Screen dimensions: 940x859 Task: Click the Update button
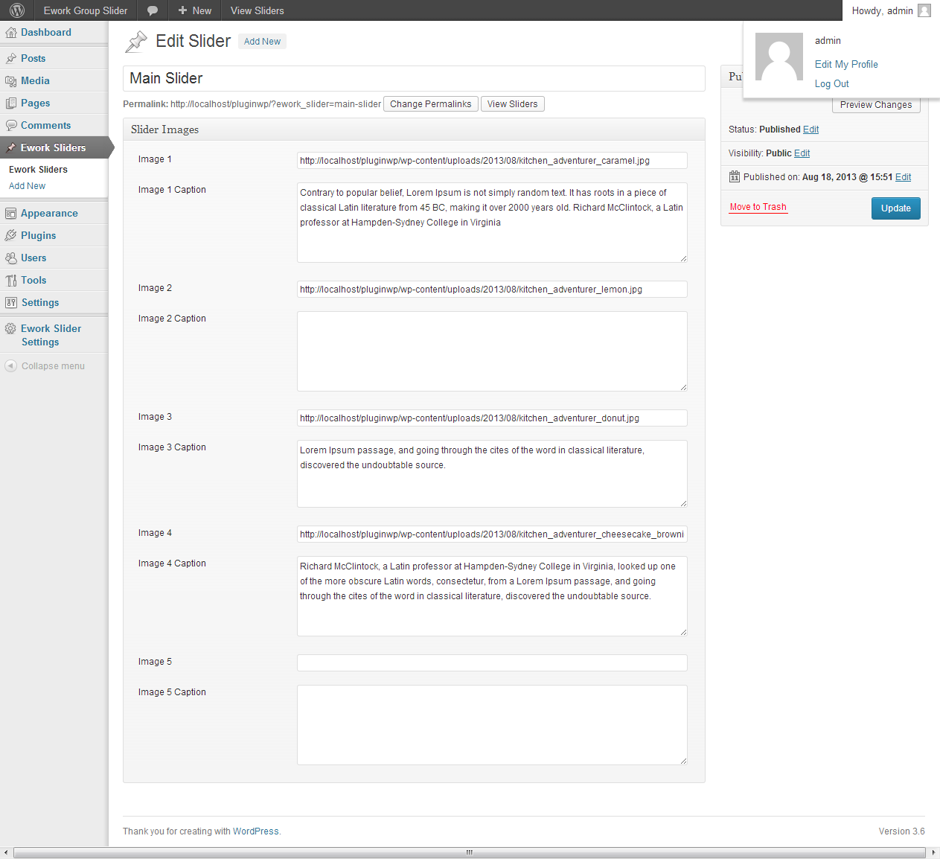895,208
